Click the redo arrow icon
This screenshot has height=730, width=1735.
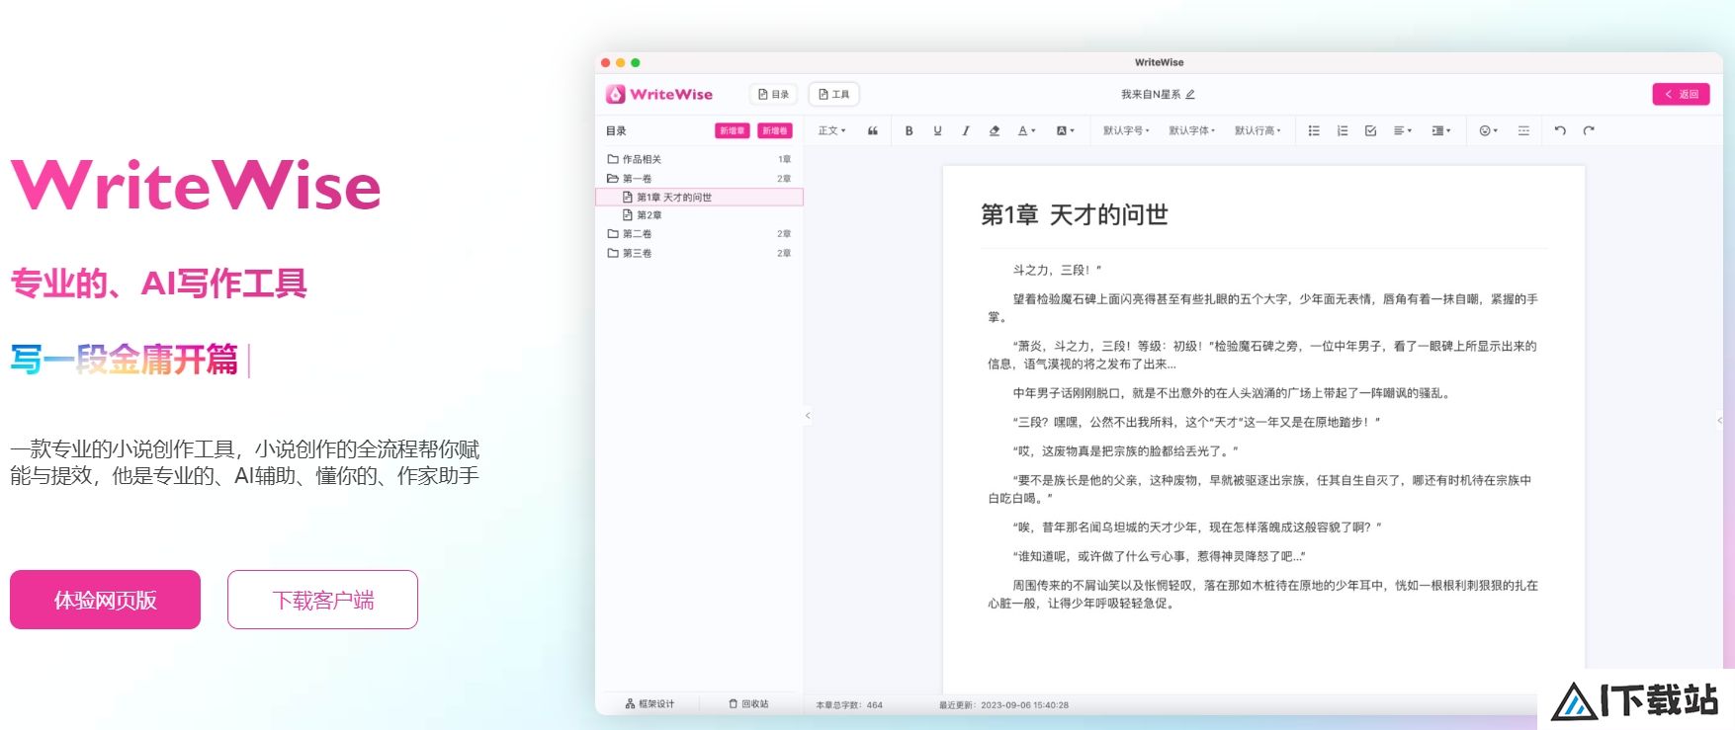(1589, 130)
